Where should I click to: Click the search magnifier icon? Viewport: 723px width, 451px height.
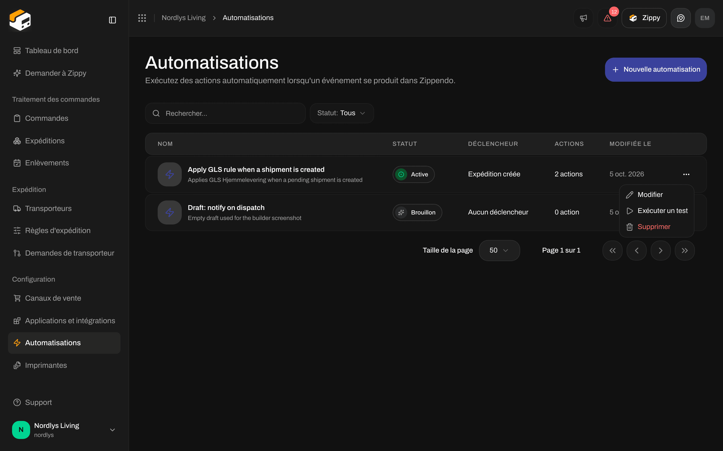pos(156,113)
